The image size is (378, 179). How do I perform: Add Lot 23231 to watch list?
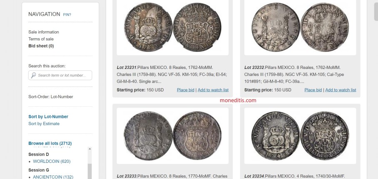(213, 90)
